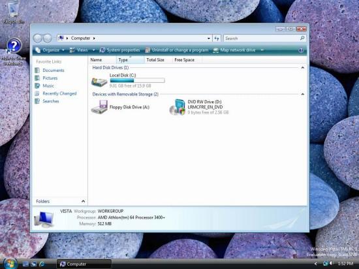Click Uninstall or change a program
Screen dimensions: 359x269
177,50
